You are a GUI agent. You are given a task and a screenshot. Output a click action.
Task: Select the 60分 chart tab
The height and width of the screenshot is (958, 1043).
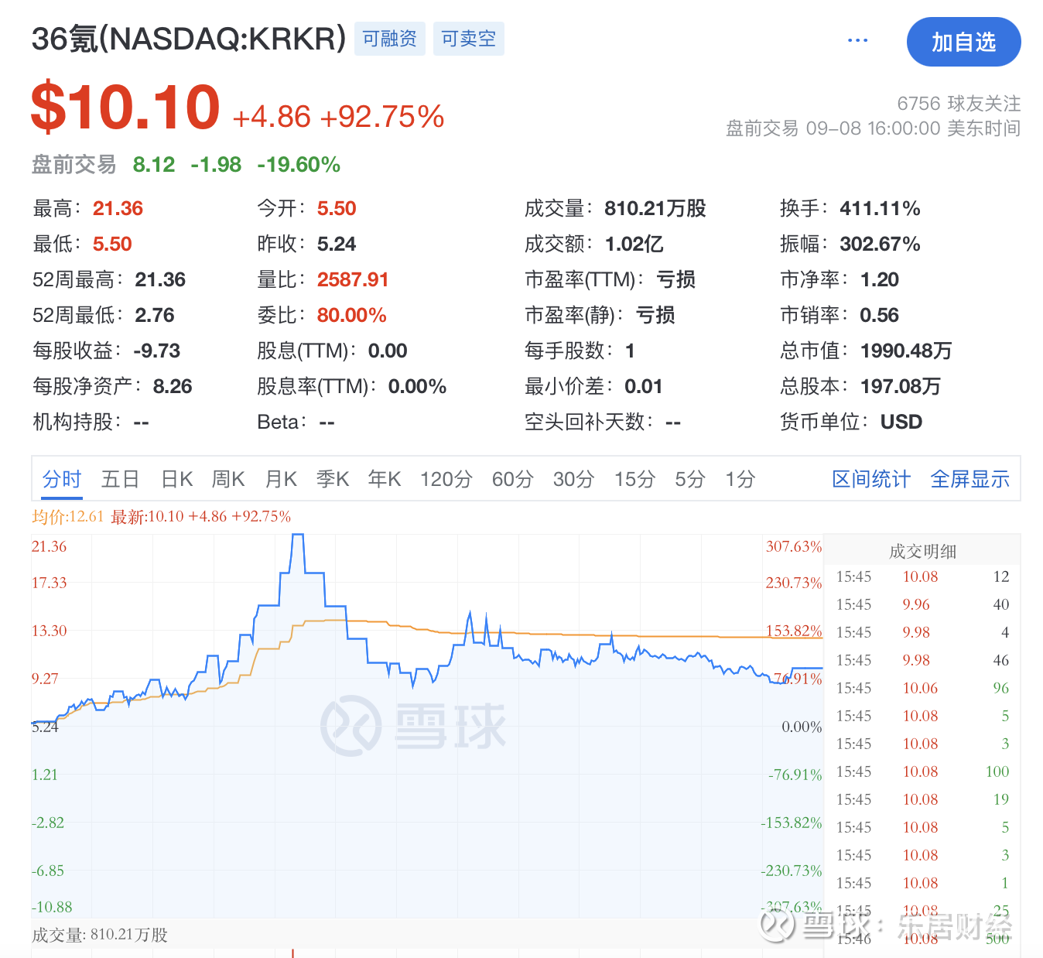512,479
